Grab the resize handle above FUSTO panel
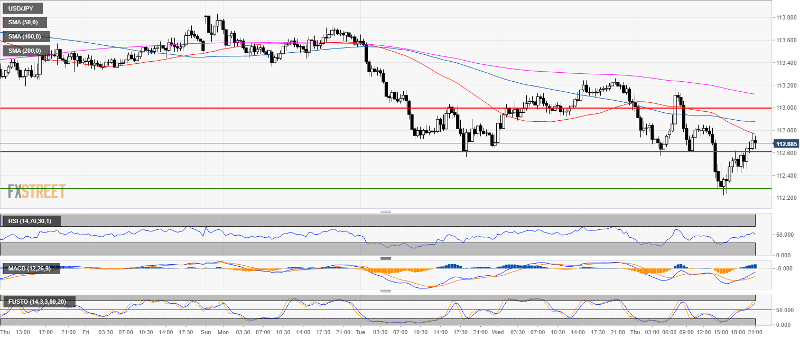809x339 pixels. click(x=386, y=292)
